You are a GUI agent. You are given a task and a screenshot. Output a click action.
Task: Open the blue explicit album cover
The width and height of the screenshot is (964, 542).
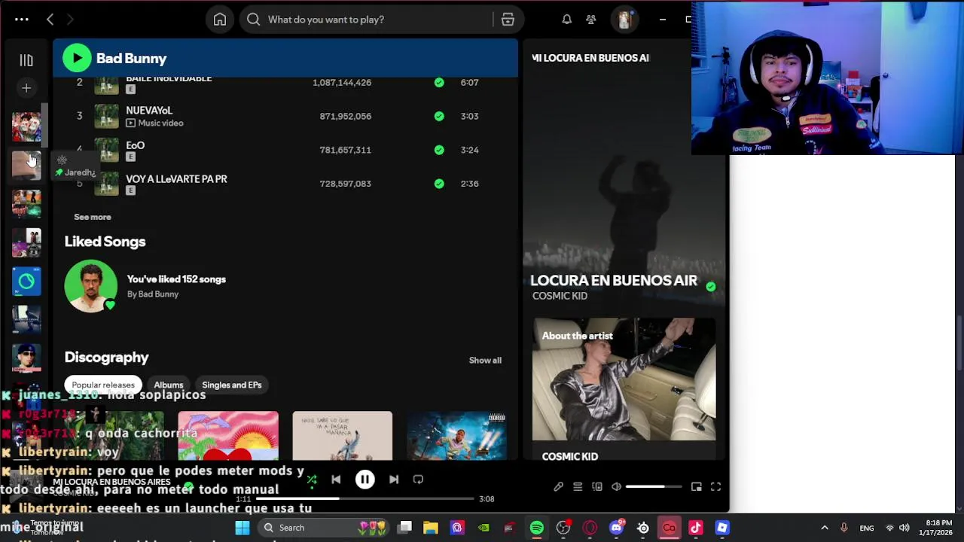(457, 435)
